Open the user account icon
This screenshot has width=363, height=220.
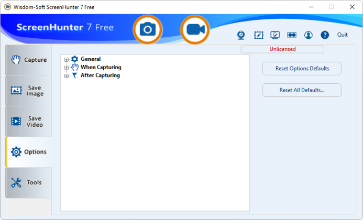(309, 35)
